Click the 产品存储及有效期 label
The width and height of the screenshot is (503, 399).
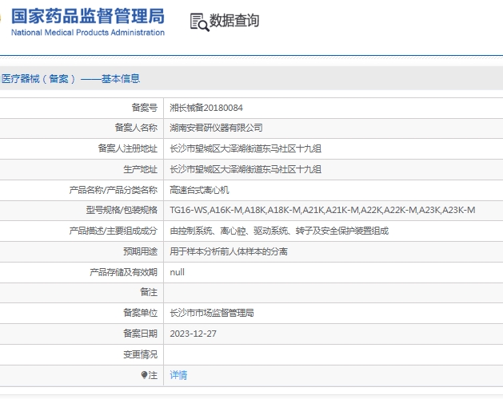(x=123, y=272)
